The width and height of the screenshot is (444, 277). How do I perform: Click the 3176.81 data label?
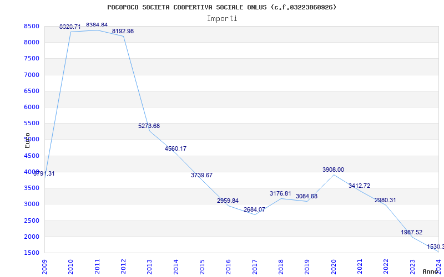(x=280, y=193)
